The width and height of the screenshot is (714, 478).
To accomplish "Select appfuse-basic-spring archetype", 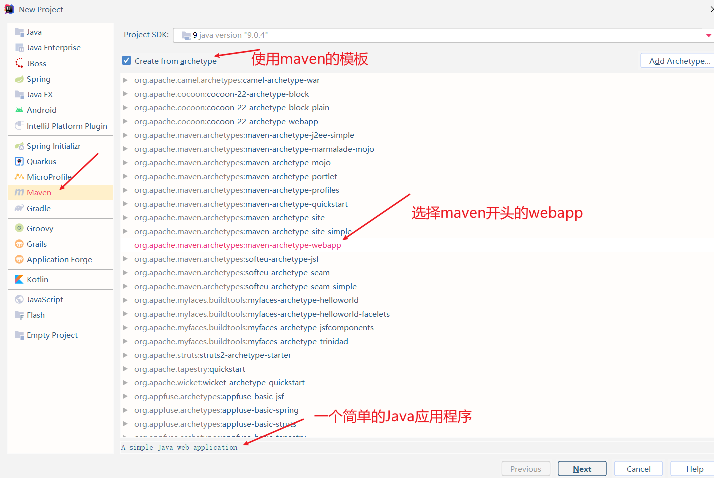I will click(x=216, y=410).
